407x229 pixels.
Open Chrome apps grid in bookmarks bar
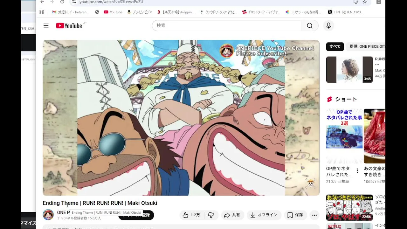pyautogui.click(x=42, y=12)
